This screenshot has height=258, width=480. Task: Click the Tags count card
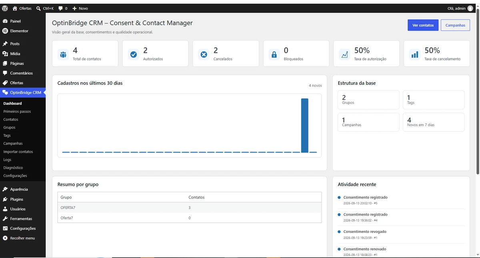coord(434,100)
